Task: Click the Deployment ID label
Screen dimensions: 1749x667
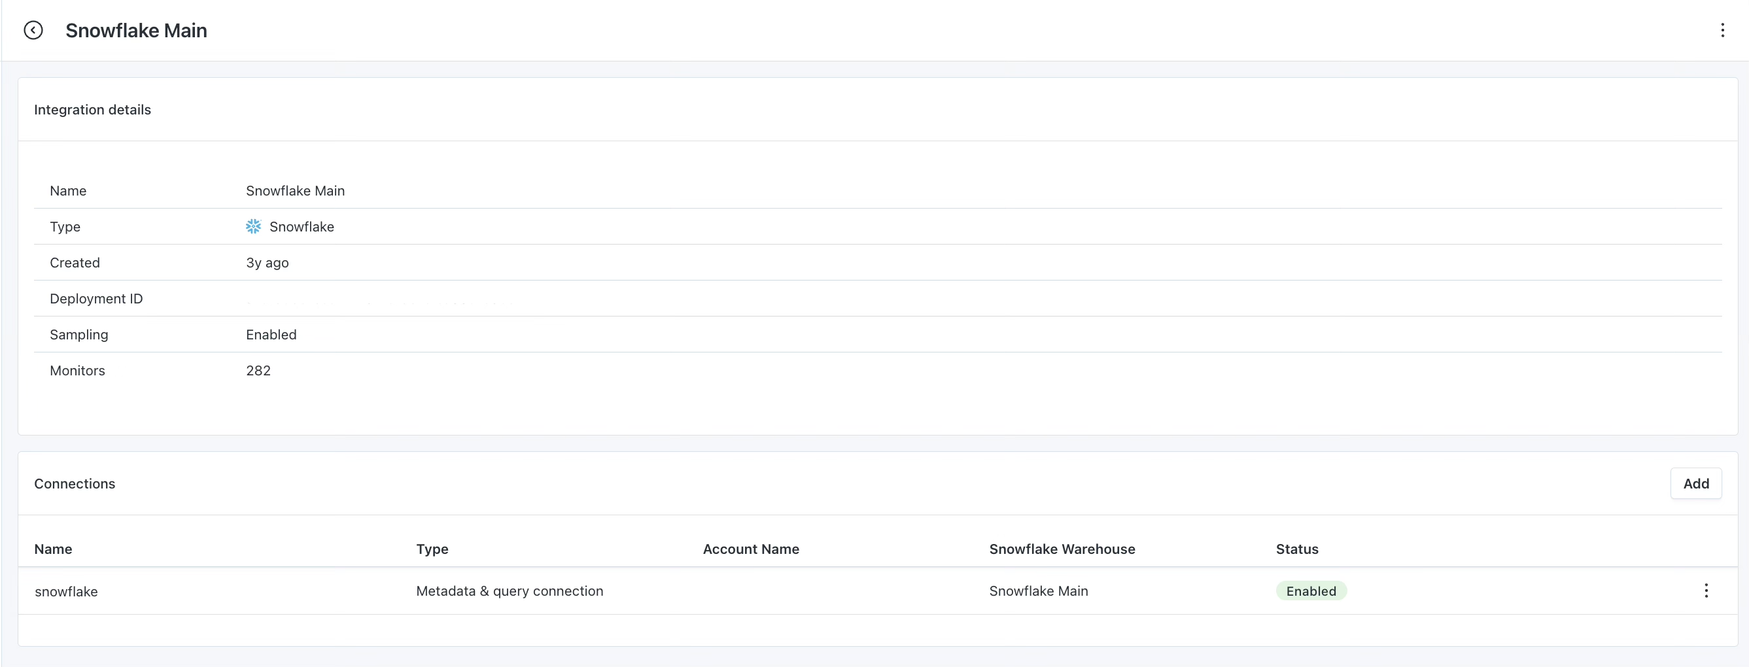Action: tap(96, 299)
